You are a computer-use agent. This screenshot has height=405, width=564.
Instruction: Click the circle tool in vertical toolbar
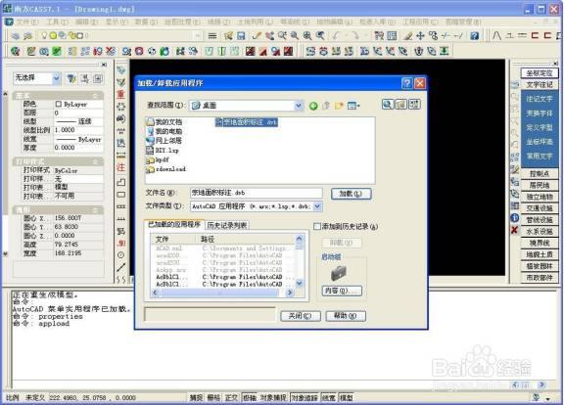click(x=120, y=254)
